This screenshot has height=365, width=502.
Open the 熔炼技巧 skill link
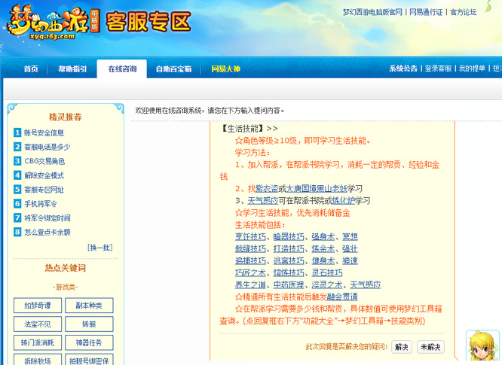point(289,272)
